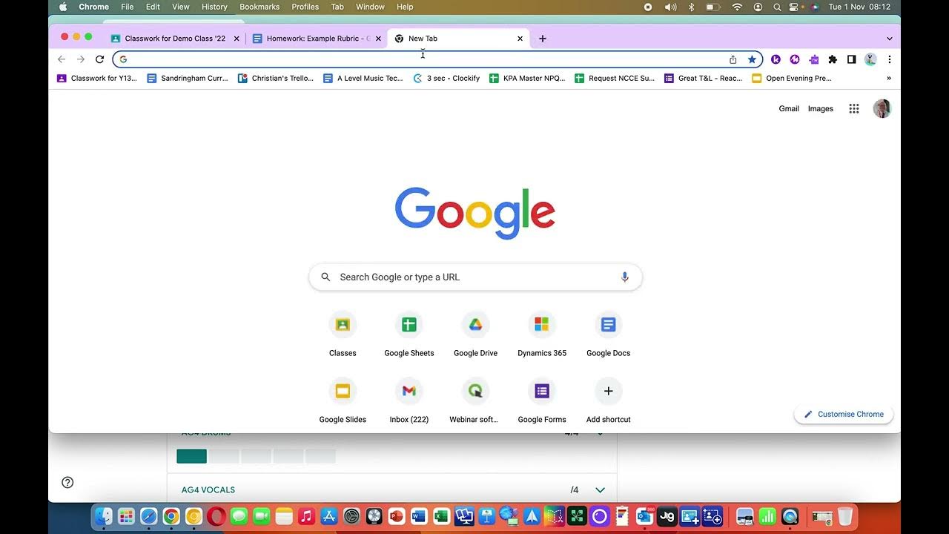Open the Classwork for Y13 bookmark
The height and width of the screenshot is (534, 949).
pyautogui.click(x=97, y=78)
